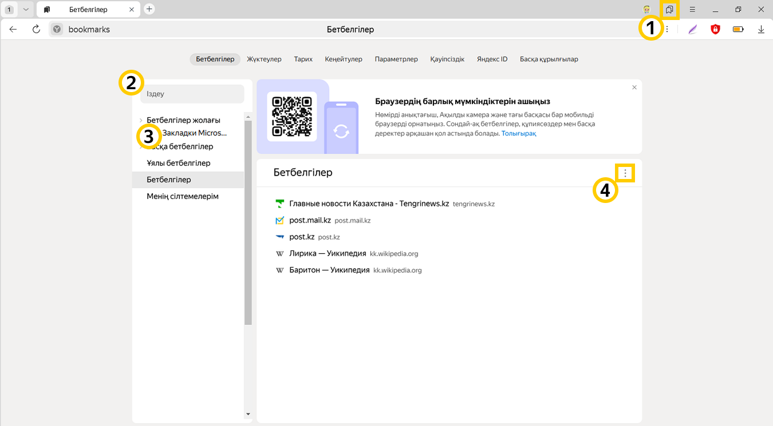The width and height of the screenshot is (773, 426).
Task: Open the browser hamburger menu
Action: click(x=692, y=10)
